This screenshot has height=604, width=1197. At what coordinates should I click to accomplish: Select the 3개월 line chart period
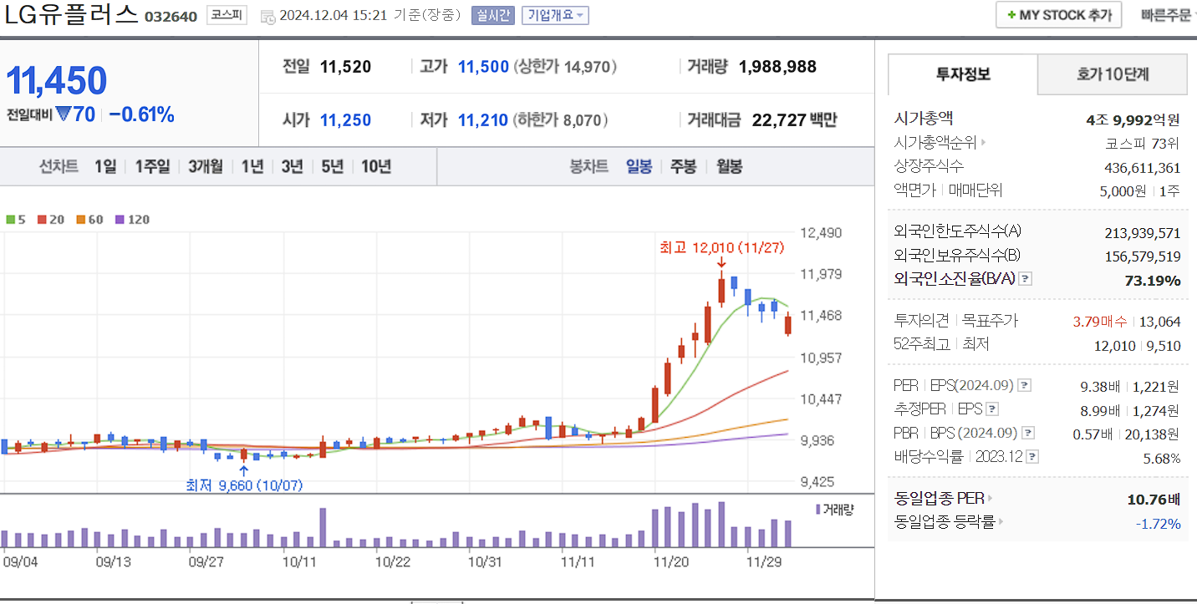click(x=206, y=166)
